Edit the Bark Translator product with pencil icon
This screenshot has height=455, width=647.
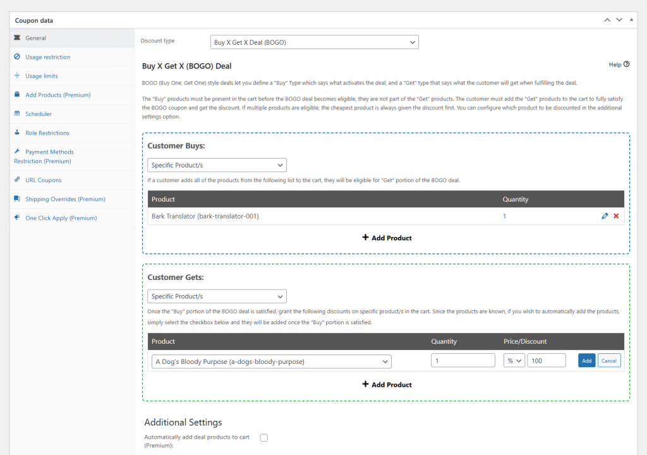[x=605, y=215]
